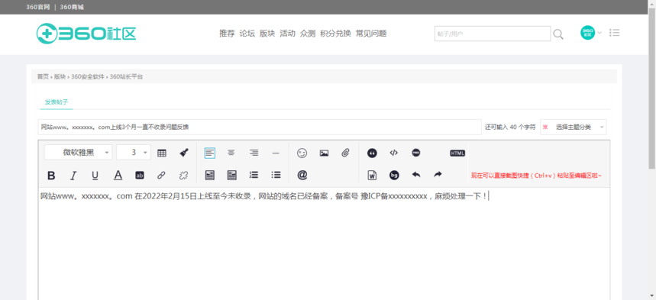
Task: Insert an image into the post
Action: [324, 153]
